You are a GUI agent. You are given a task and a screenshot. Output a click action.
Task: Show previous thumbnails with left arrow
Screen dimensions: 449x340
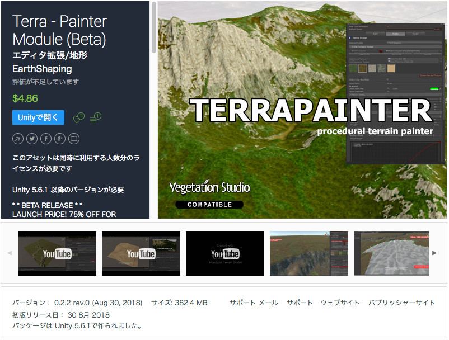(10, 253)
